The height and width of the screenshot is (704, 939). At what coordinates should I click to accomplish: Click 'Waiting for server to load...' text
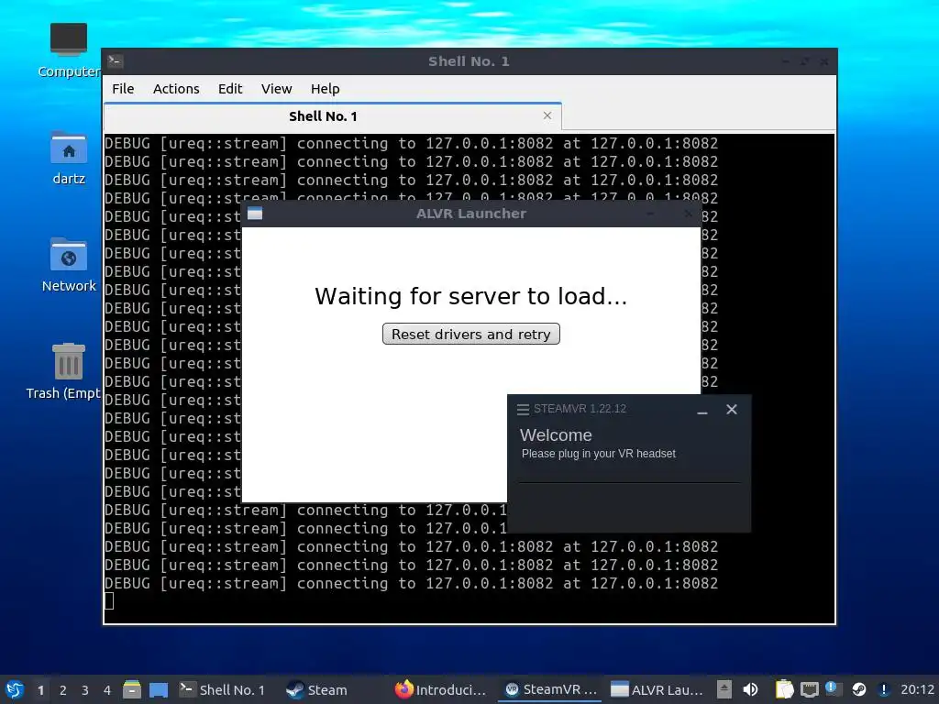(x=470, y=296)
